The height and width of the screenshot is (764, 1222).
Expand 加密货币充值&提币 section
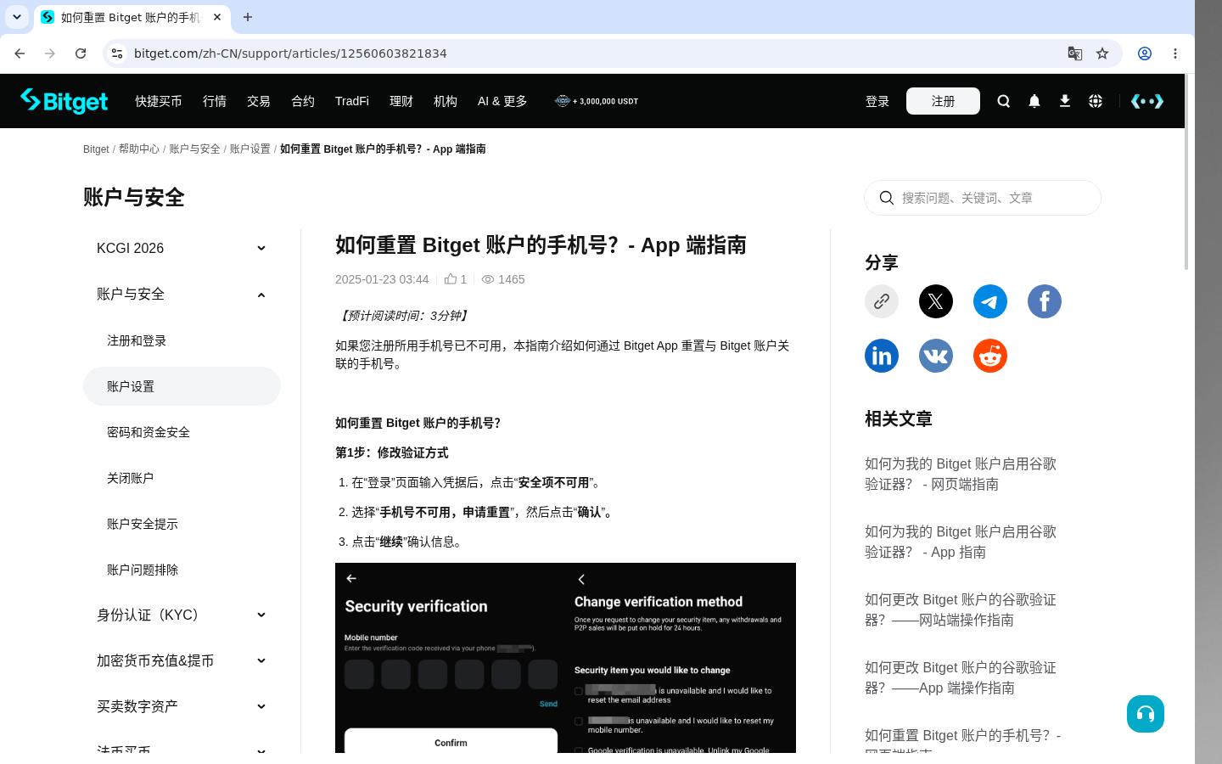(x=182, y=660)
